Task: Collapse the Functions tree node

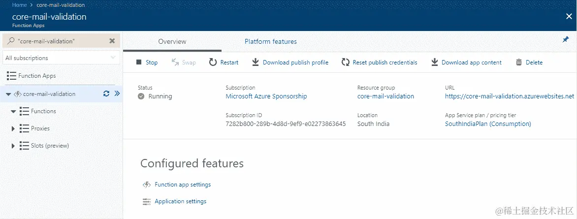Action: point(14,112)
